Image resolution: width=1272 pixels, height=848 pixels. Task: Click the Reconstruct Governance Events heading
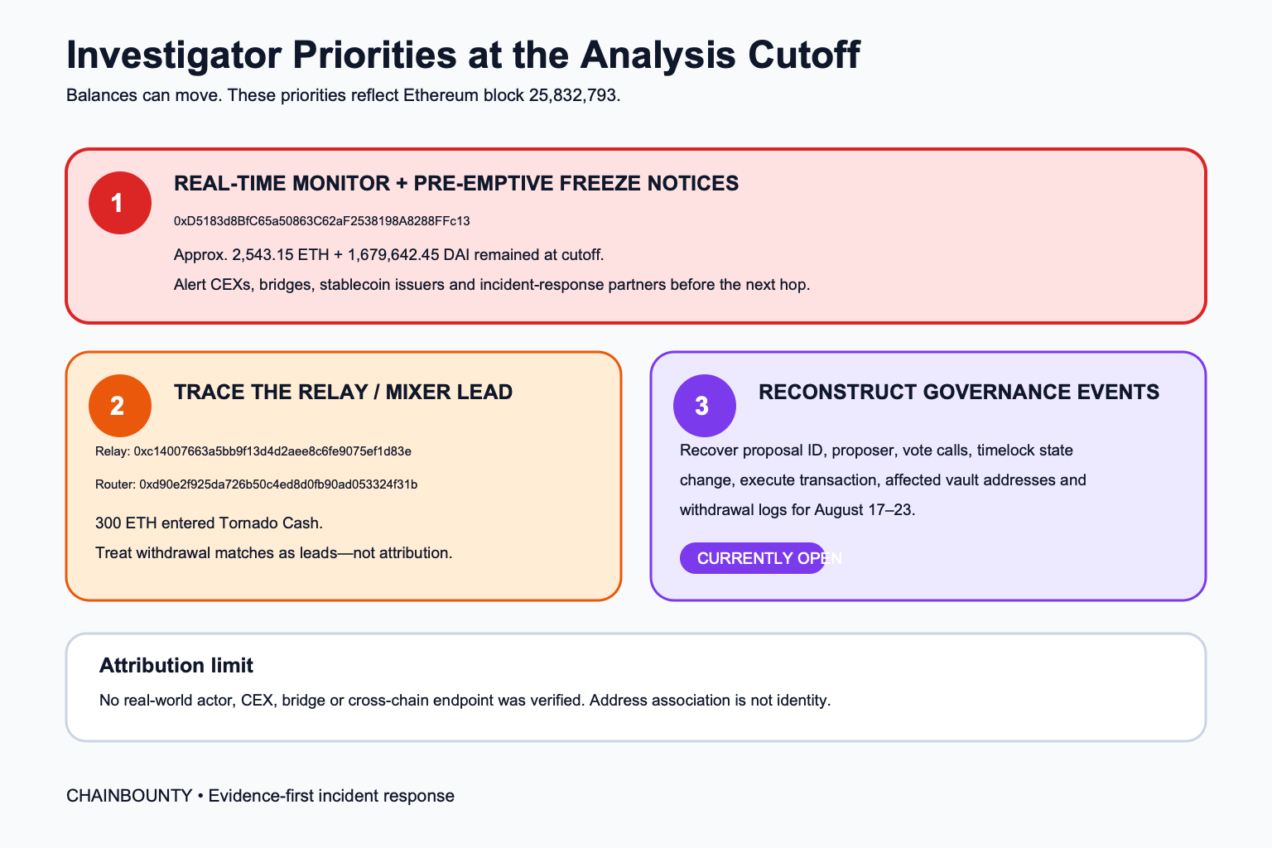pyautogui.click(x=959, y=392)
